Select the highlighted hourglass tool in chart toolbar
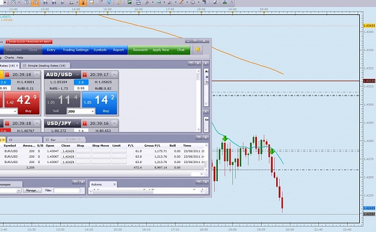376x232 pixels. tap(83, 2)
